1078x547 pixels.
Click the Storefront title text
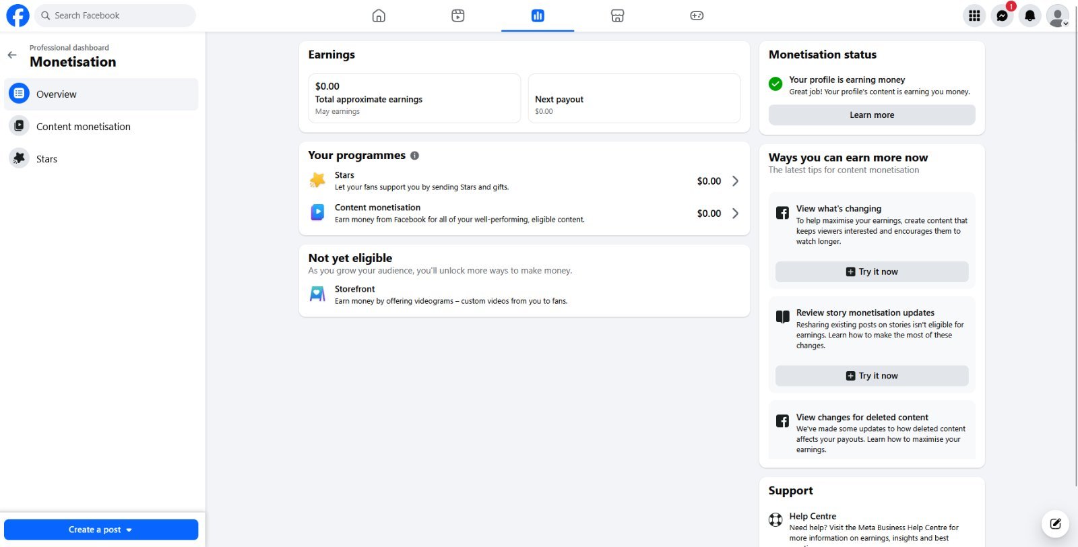click(354, 289)
